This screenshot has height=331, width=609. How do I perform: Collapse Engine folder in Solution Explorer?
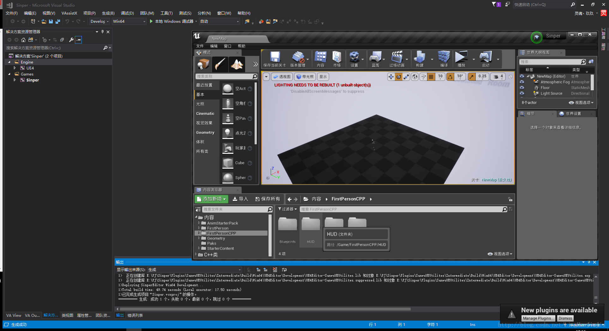[x=9, y=62]
